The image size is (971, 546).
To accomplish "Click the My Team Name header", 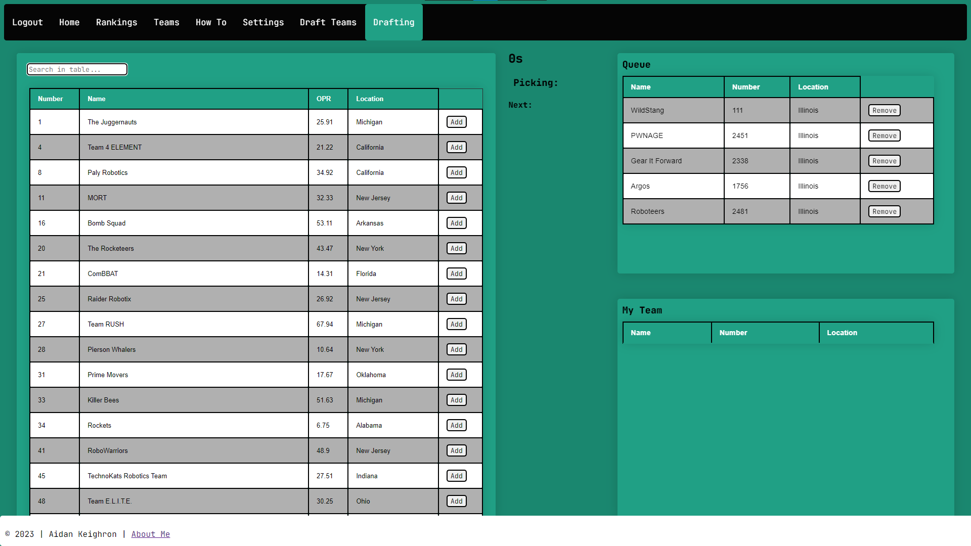I will (x=667, y=333).
